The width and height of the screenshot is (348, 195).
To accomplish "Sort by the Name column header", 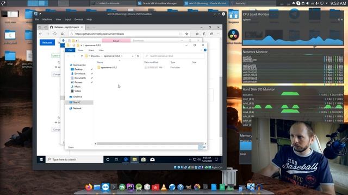I will point(100,62).
